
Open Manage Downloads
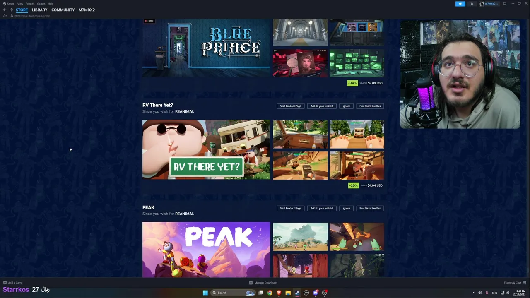pos(263,283)
